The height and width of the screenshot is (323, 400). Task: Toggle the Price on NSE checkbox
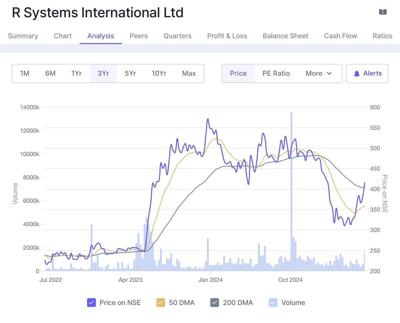pyautogui.click(x=91, y=303)
